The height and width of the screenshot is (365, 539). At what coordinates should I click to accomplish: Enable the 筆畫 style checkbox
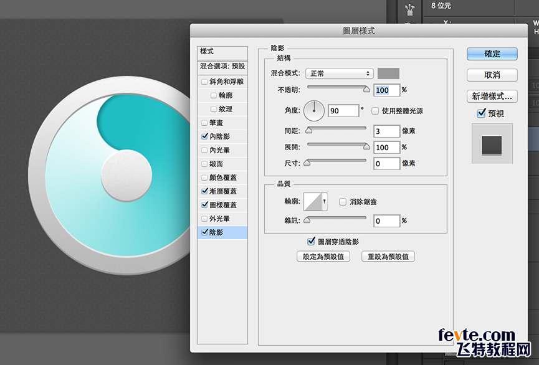tap(204, 123)
